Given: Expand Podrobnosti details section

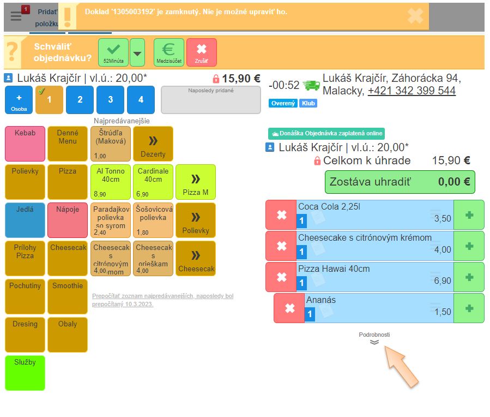Looking at the screenshot, I should (374, 342).
